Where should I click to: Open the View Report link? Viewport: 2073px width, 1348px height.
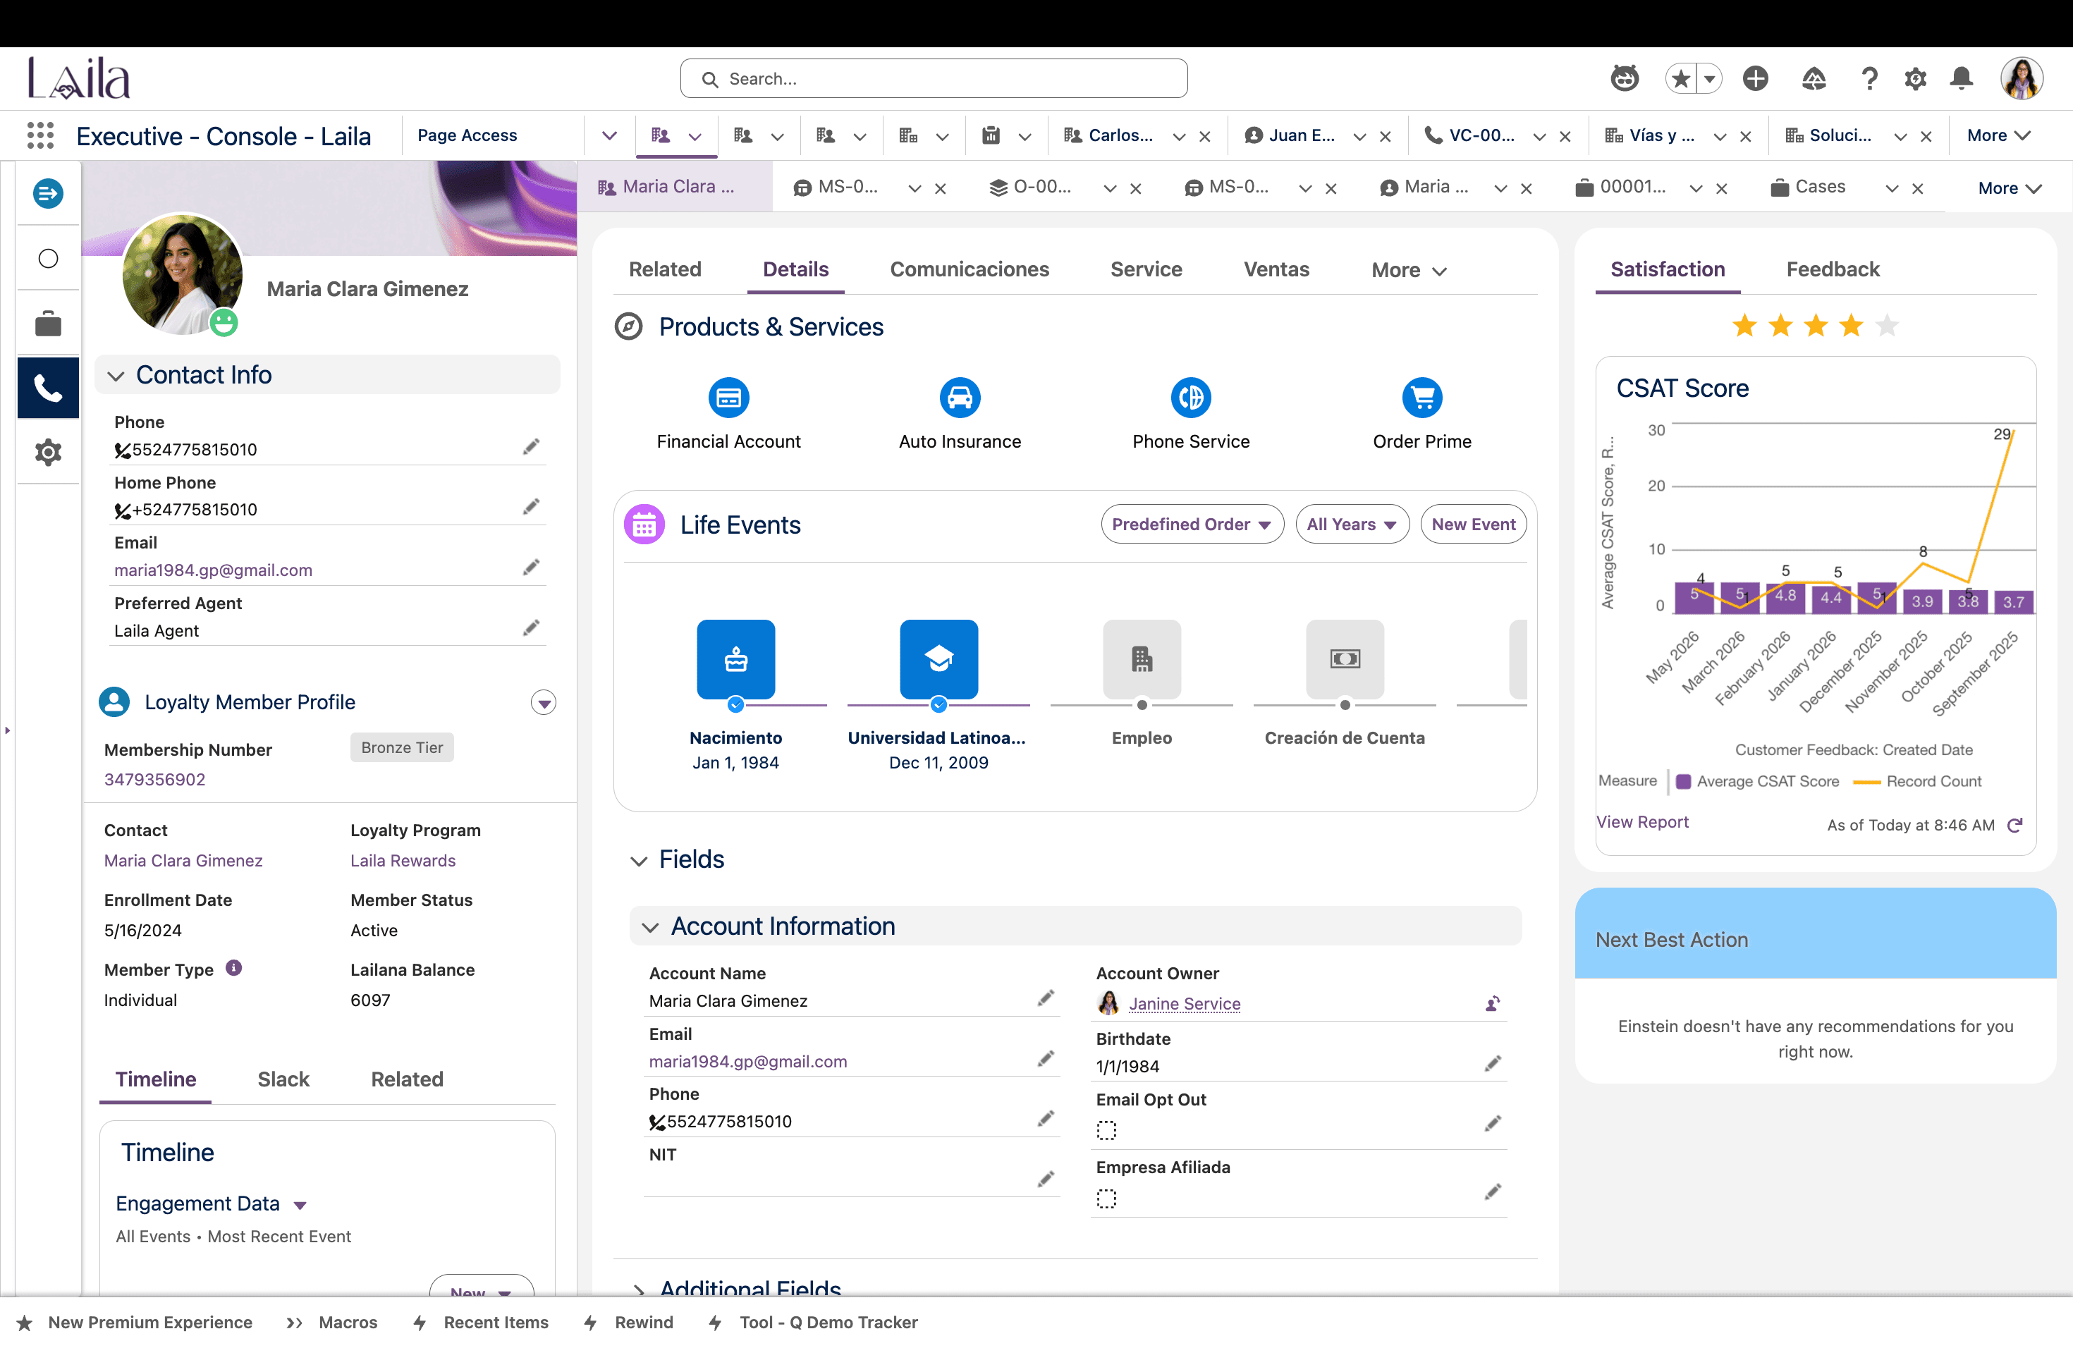pos(1642,822)
